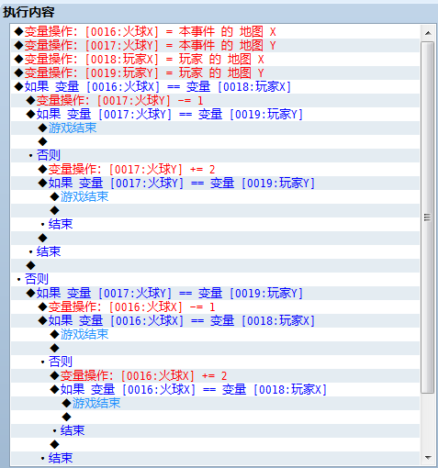Click the scrollbar up arrow
Viewport: 438px width, 468px height.
coord(428,33)
